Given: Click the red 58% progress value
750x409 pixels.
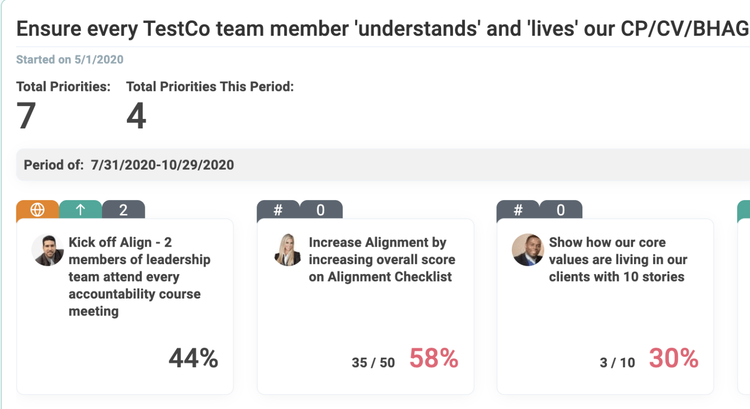Looking at the screenshot, I should [x=434, y=358].
